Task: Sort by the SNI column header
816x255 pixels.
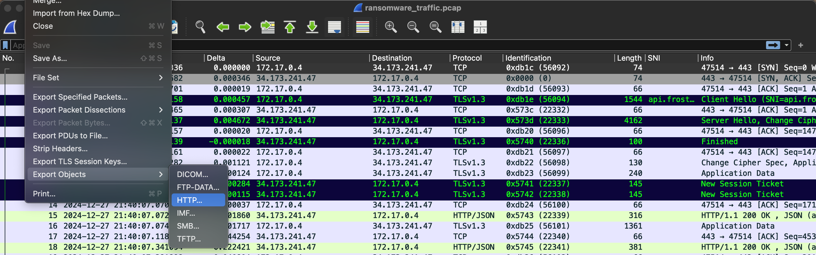Action: click(x=672, y=58)
